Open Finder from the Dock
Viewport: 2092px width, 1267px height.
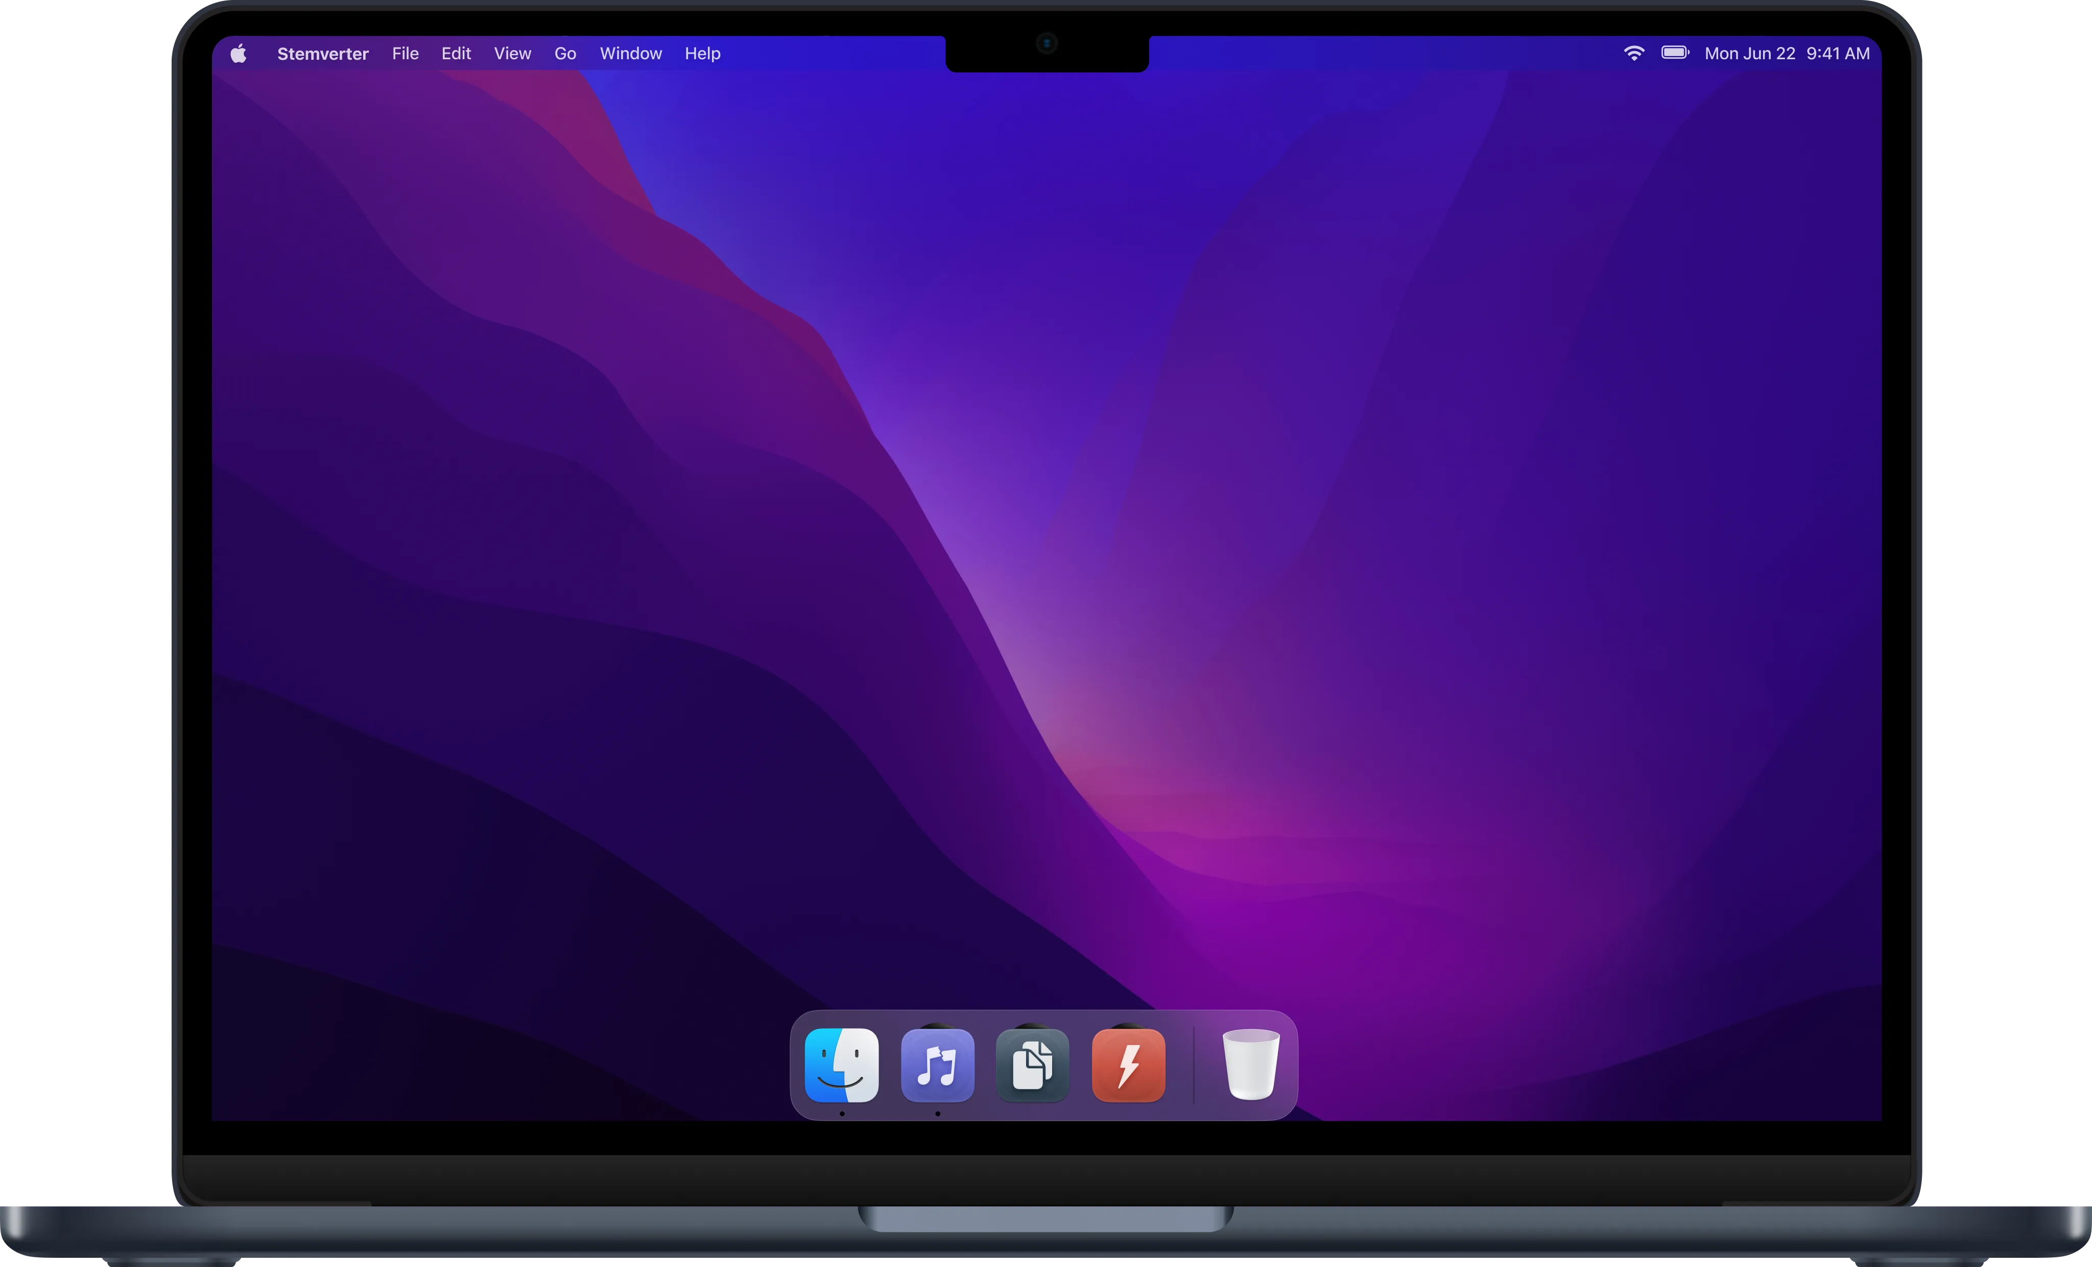pyautogui.click(x=841, y=1065)
